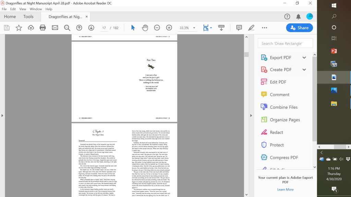The height and width of the screenshot is (197, 351).
Task: Open the 33.3% zoom level dropdown
Action: tap(194, 28)
